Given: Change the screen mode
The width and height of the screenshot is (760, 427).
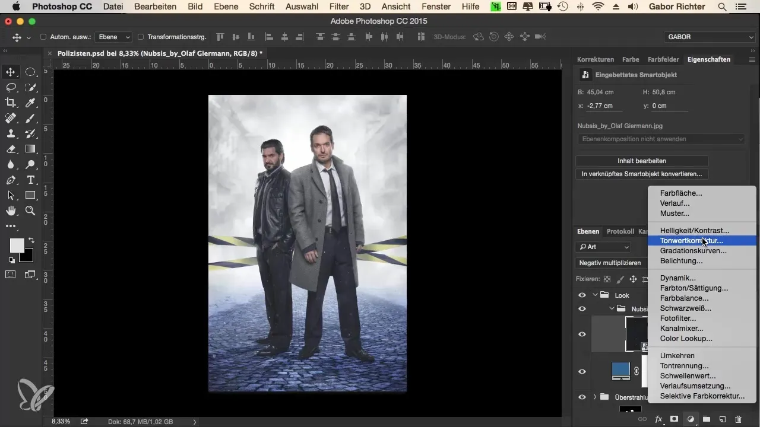Looking at the screenshot, I should (x=30, y=274).
